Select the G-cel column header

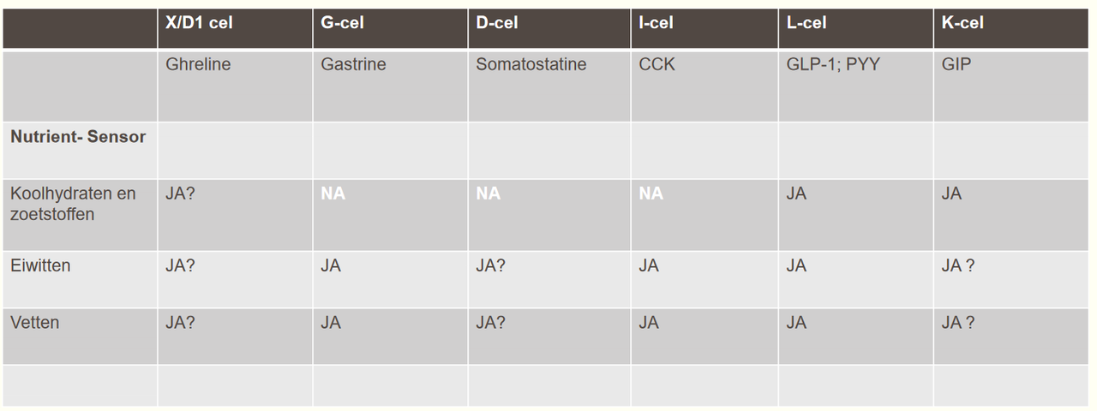[x=343, y=24]
